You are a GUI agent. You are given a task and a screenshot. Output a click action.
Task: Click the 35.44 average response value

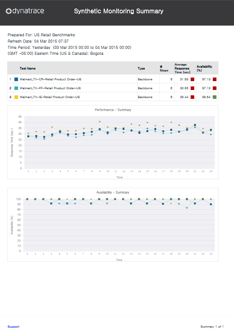pos(184,97)
